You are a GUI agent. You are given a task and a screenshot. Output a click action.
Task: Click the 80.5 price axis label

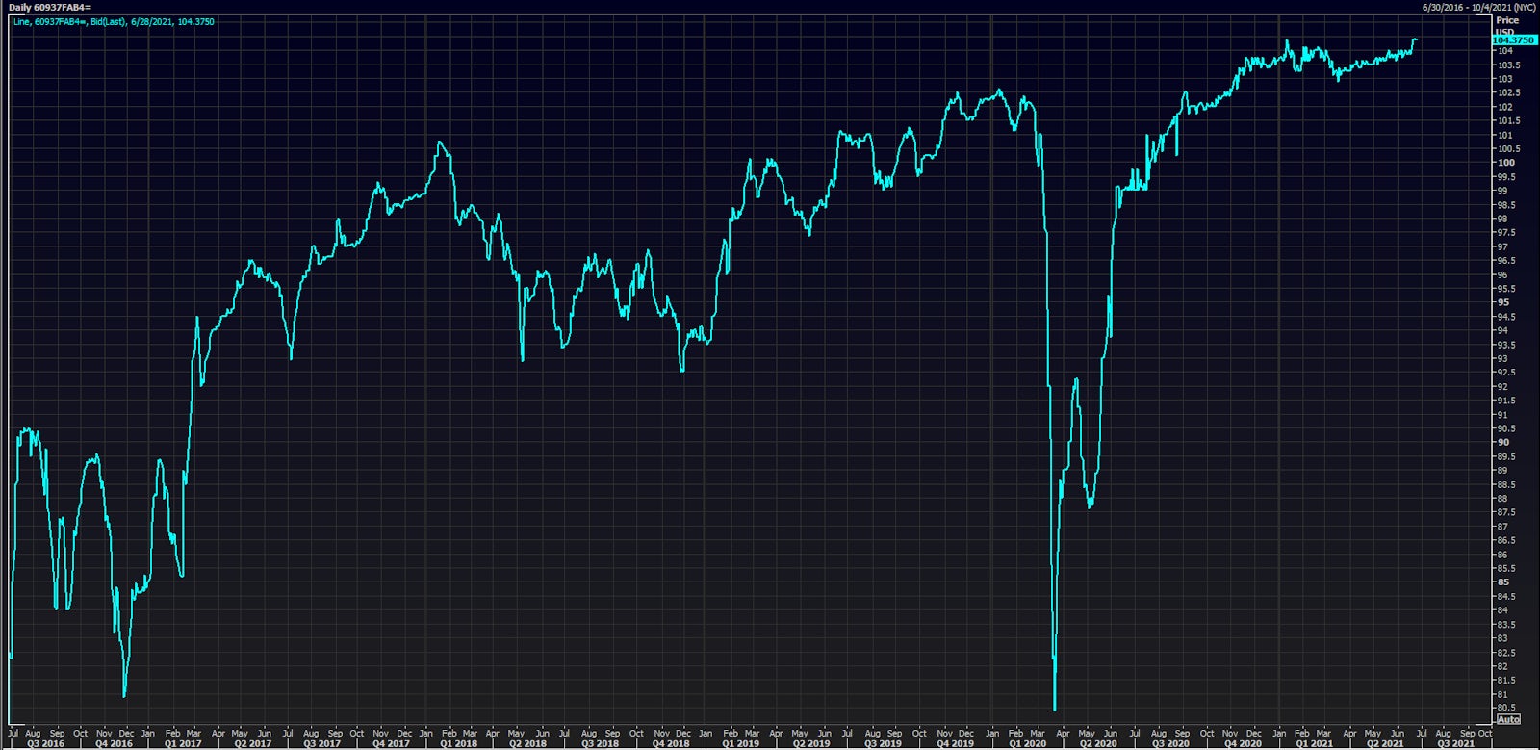(x=1506, y=708)
